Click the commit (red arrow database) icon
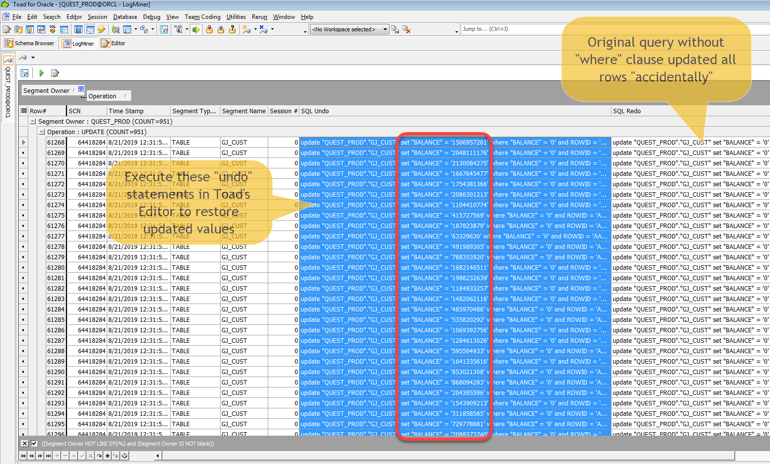This screenshot has height=464, width=770. [209, 30]
